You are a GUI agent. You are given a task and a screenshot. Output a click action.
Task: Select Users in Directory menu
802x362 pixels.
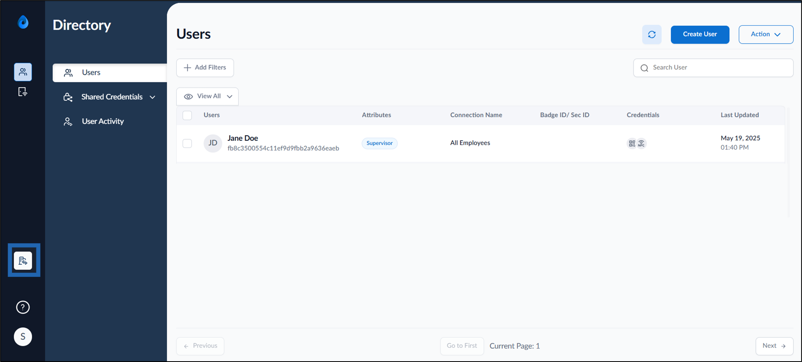click(x=110, y=73)
